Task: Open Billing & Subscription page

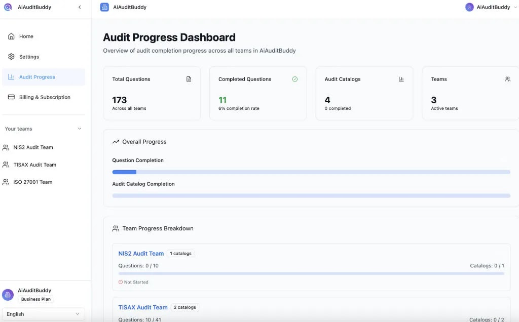Action: coord(44,97)
